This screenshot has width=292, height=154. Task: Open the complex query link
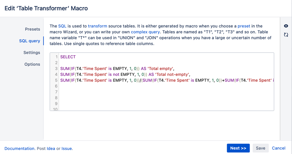[x=145, y=32]
